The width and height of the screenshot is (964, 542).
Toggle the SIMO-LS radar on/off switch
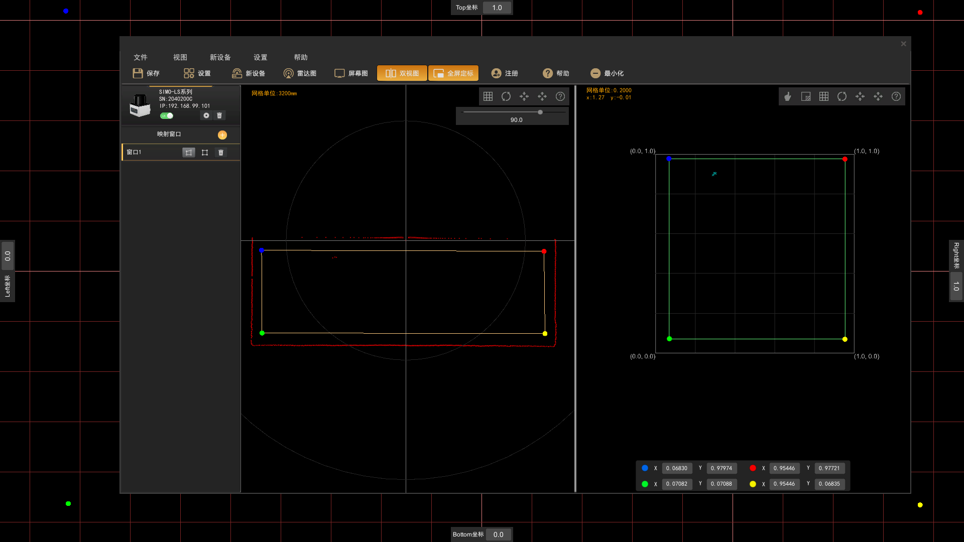167,116
